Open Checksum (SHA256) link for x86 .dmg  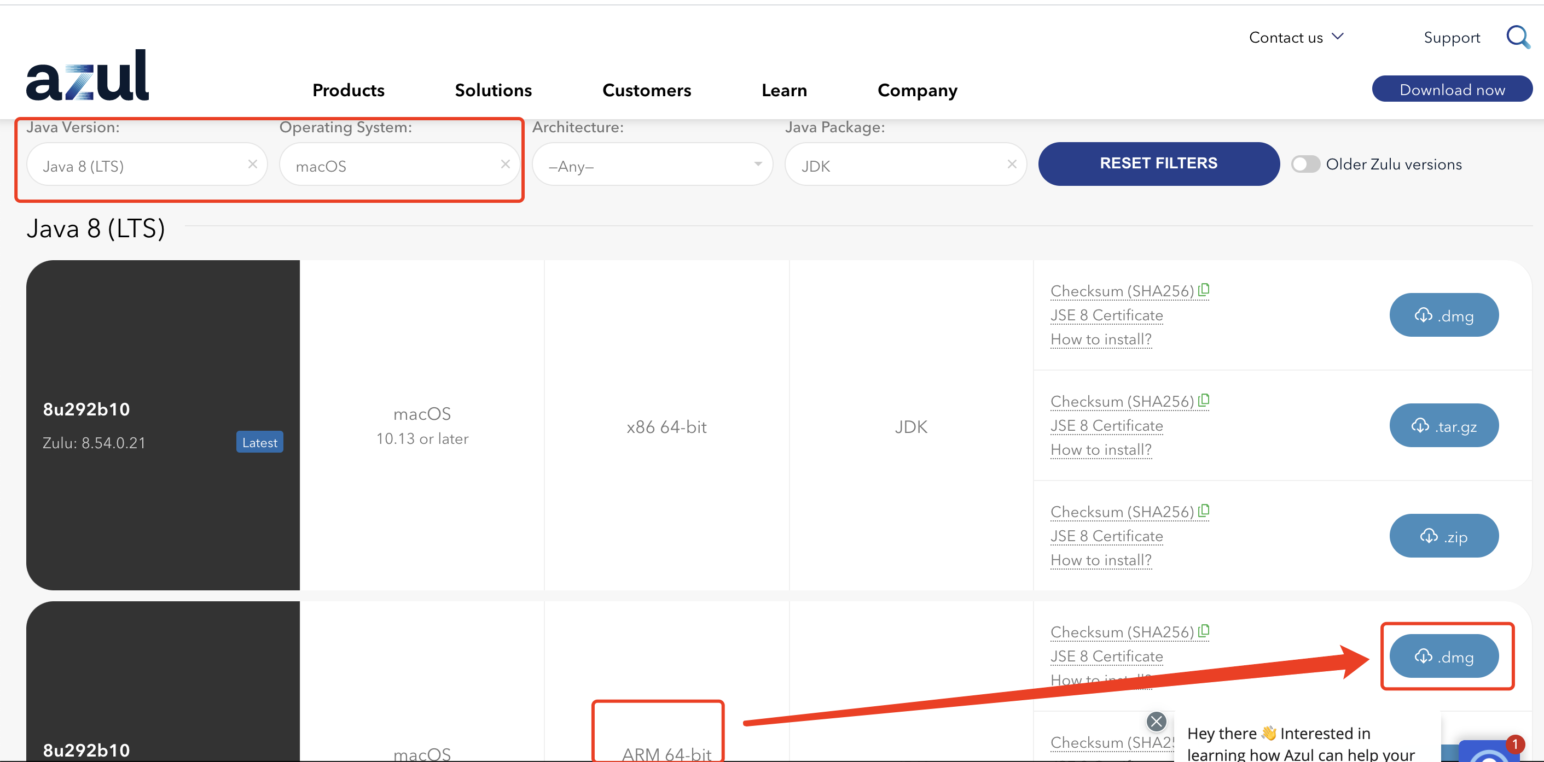coord(1122,291)
